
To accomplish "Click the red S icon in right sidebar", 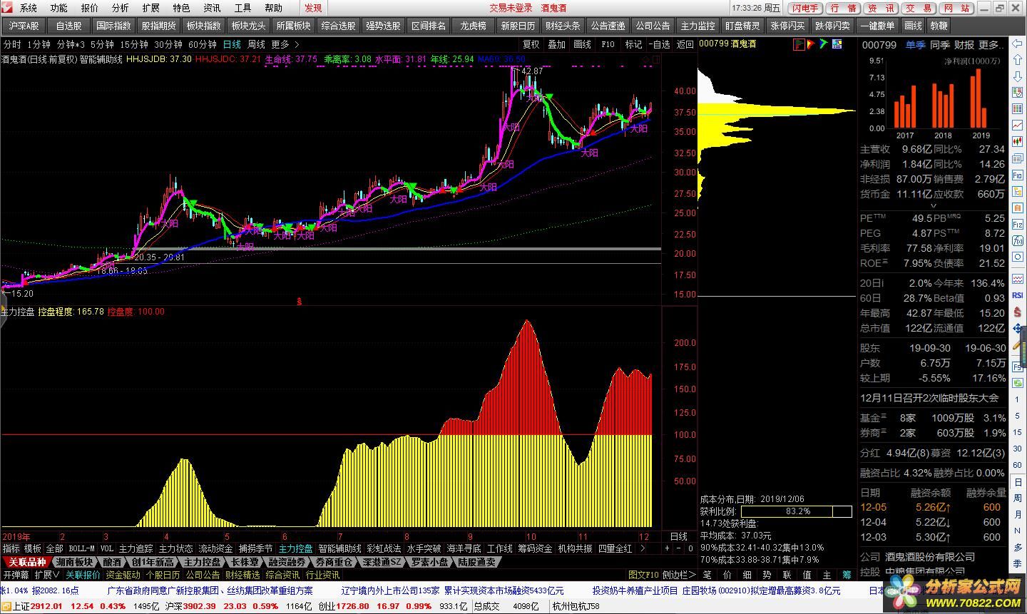I will [x=1018, y=312].
